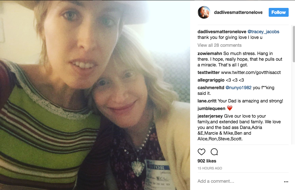This screenshot has width=295, height=190.
Task: Open texttwitter commenter profile
Action: point(208,72)
